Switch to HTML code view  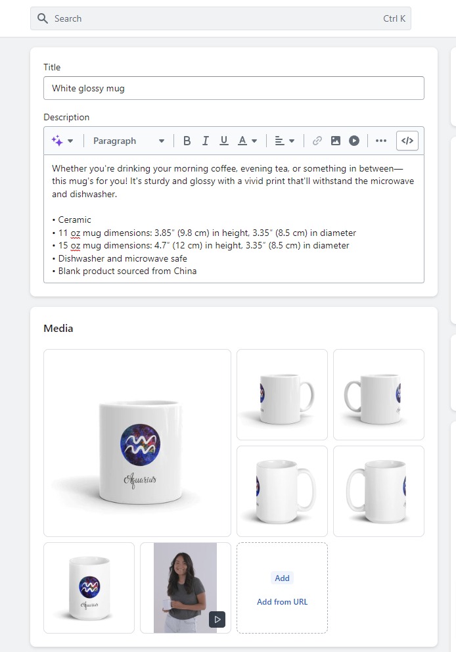pyautogui.click(x=407, y=141)
